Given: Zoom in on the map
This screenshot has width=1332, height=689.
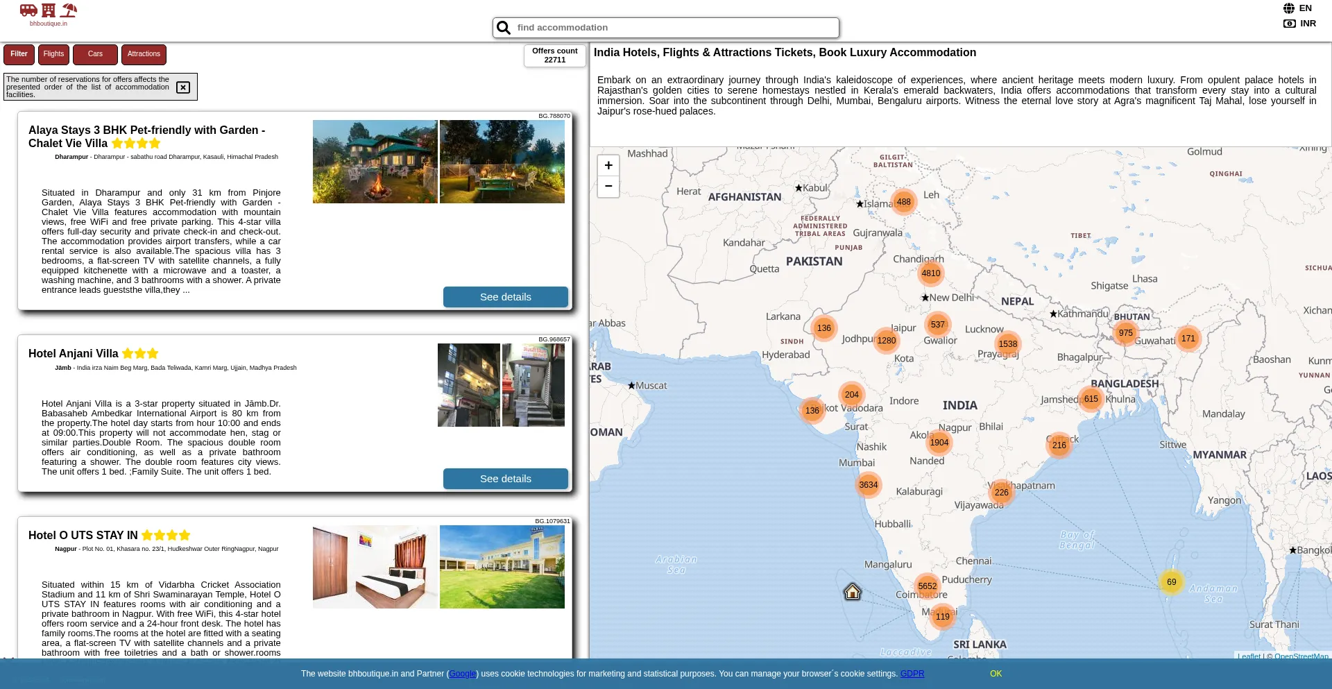Looking at the screenshot, I should coord(608,165).
